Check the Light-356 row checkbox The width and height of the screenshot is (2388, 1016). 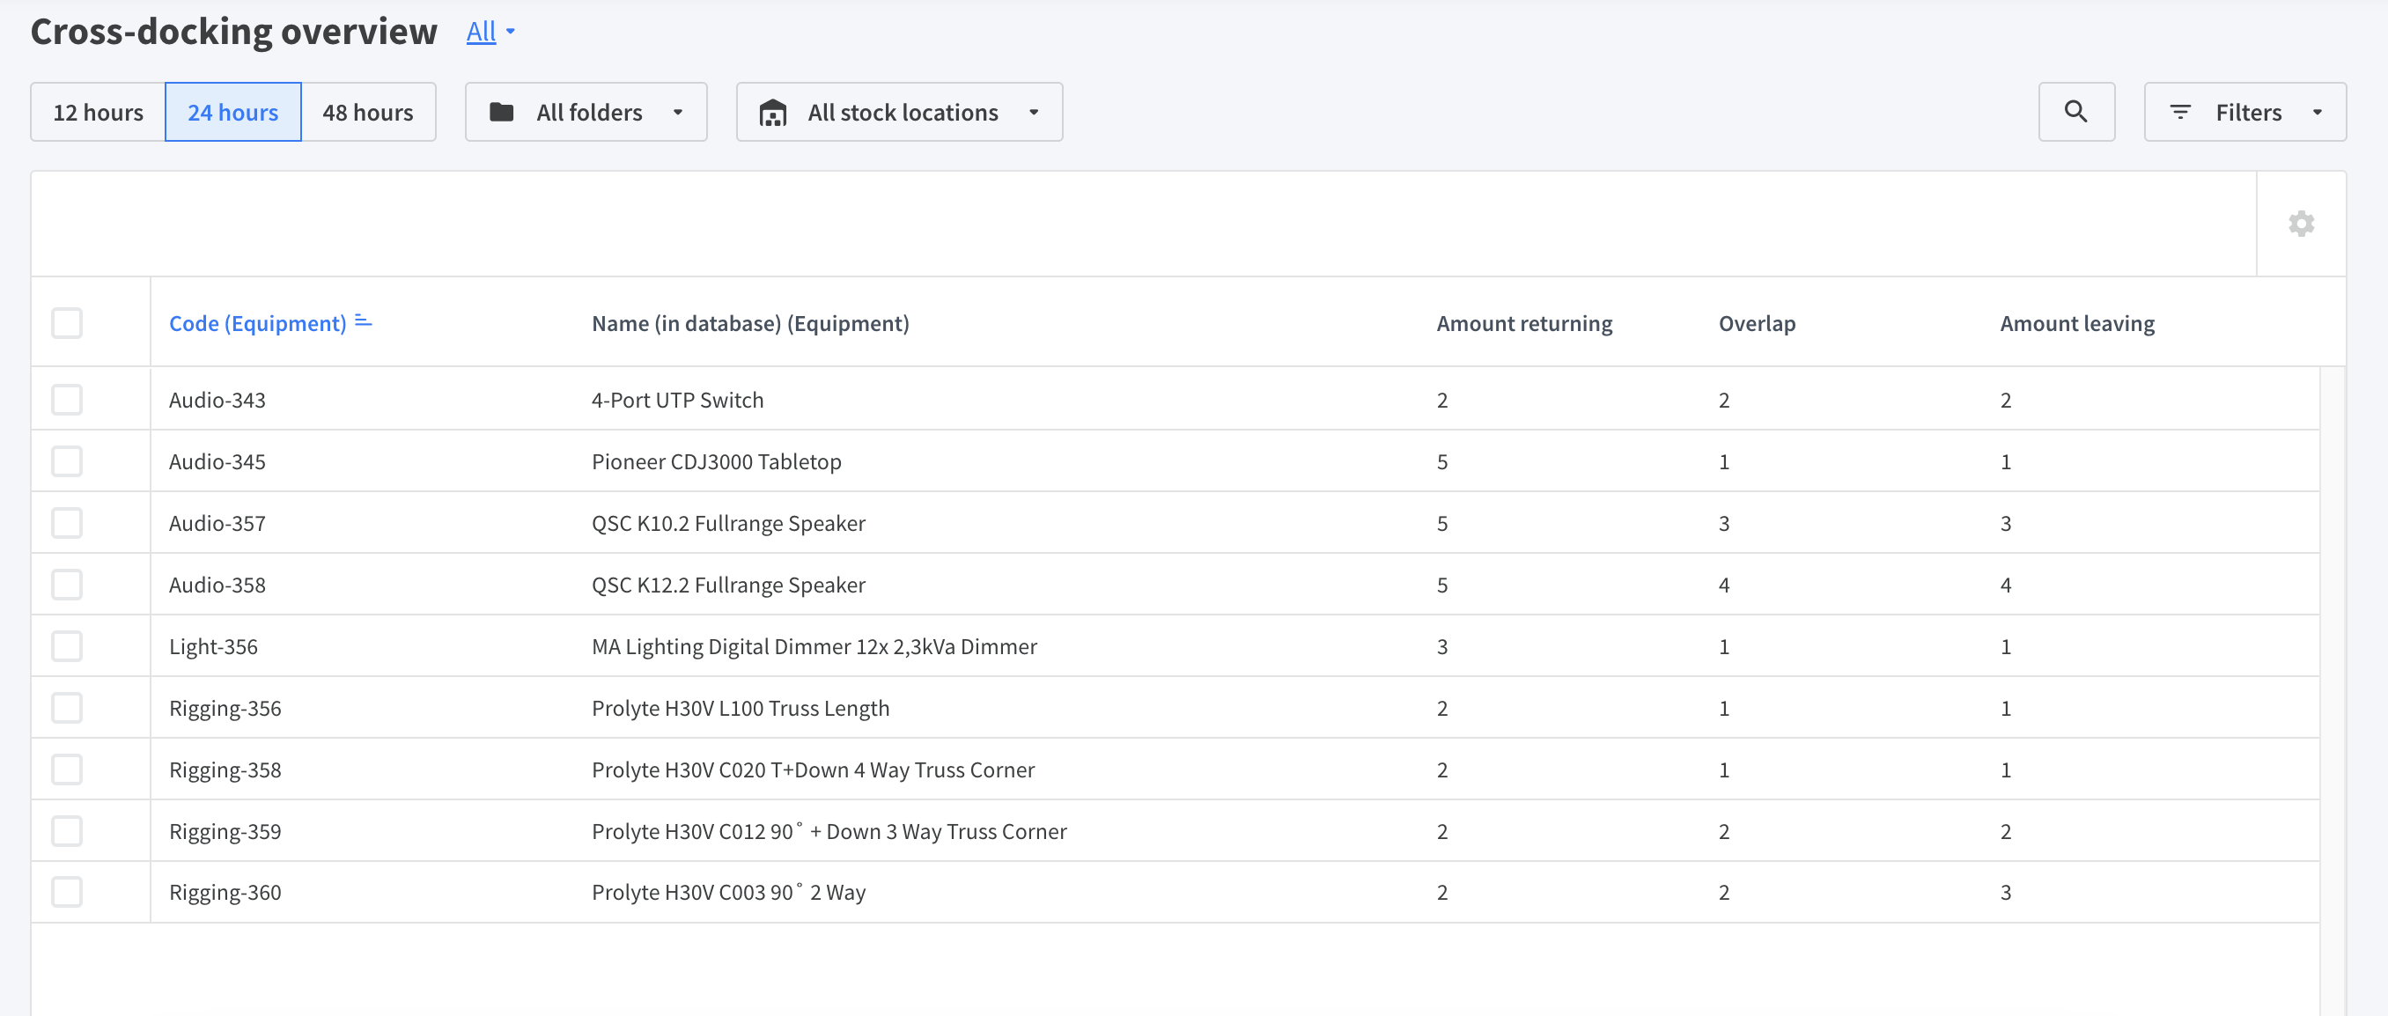click(x=67, y=646)
